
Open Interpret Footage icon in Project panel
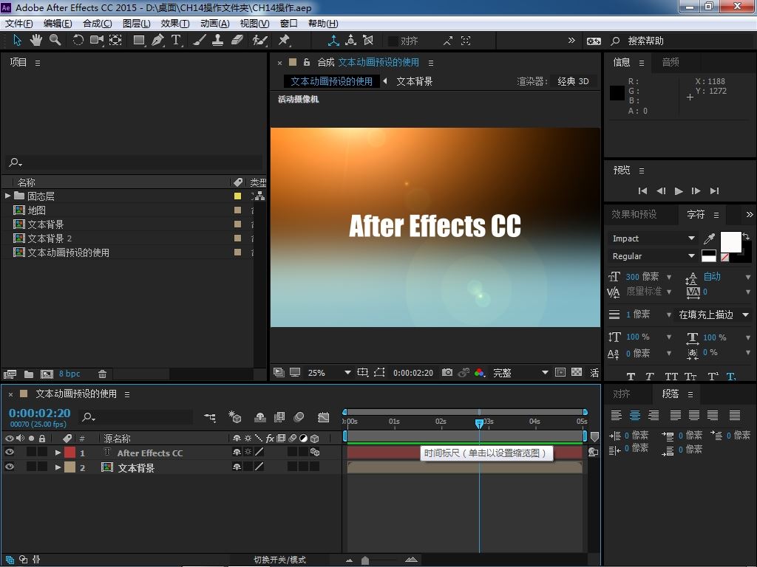pyautogui.click(x=10, y=374)
